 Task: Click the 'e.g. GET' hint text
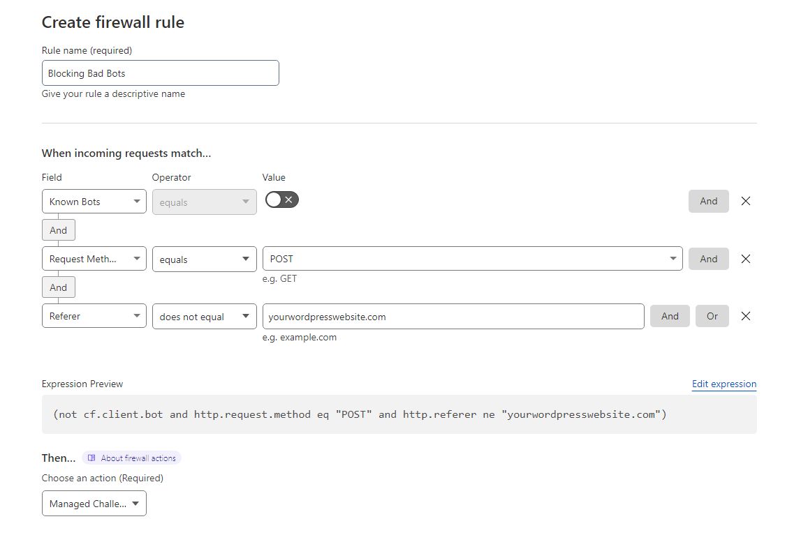[279, 278]
